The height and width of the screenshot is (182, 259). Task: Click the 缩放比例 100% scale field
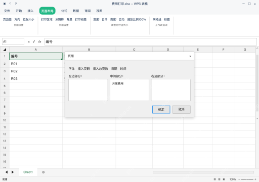(137, 20)
